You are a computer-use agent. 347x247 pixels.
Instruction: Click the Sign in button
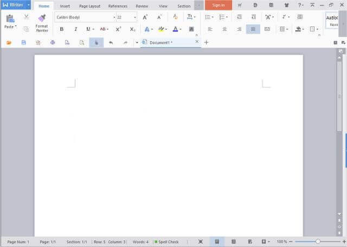[x=218, y=5]
